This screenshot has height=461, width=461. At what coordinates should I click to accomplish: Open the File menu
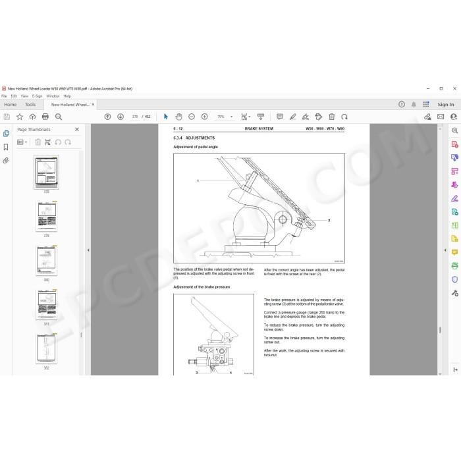pos(4,96)
